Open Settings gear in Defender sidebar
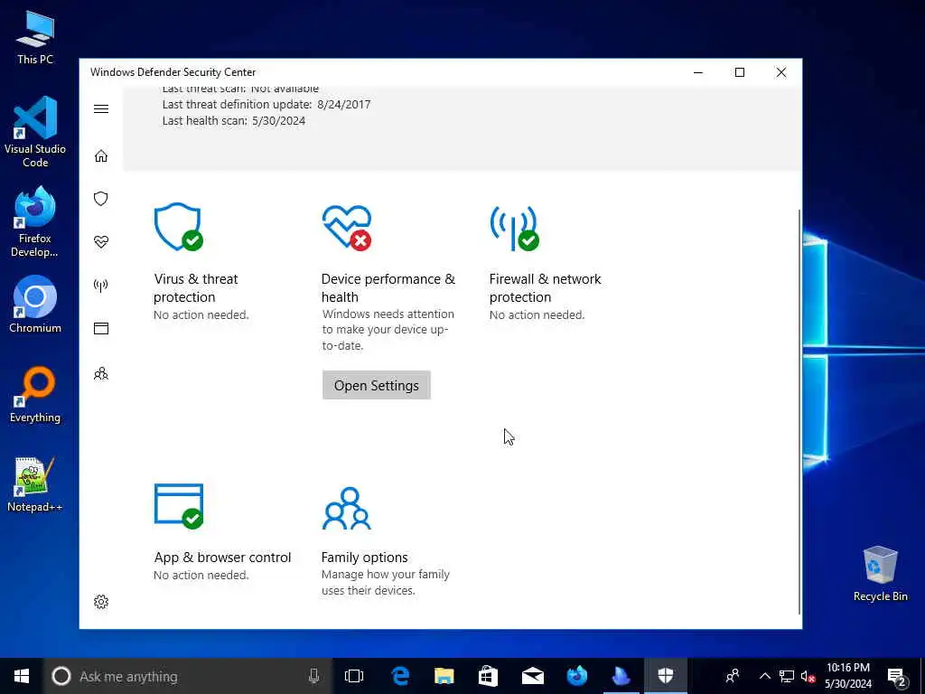Image resolution: width=925 pixels, height=694 pixels. click(101, 602)
